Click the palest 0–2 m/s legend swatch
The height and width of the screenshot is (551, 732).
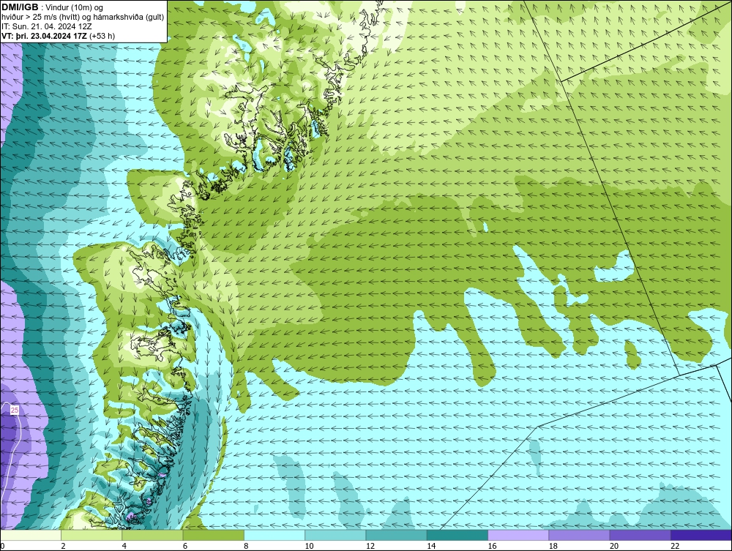30,535
